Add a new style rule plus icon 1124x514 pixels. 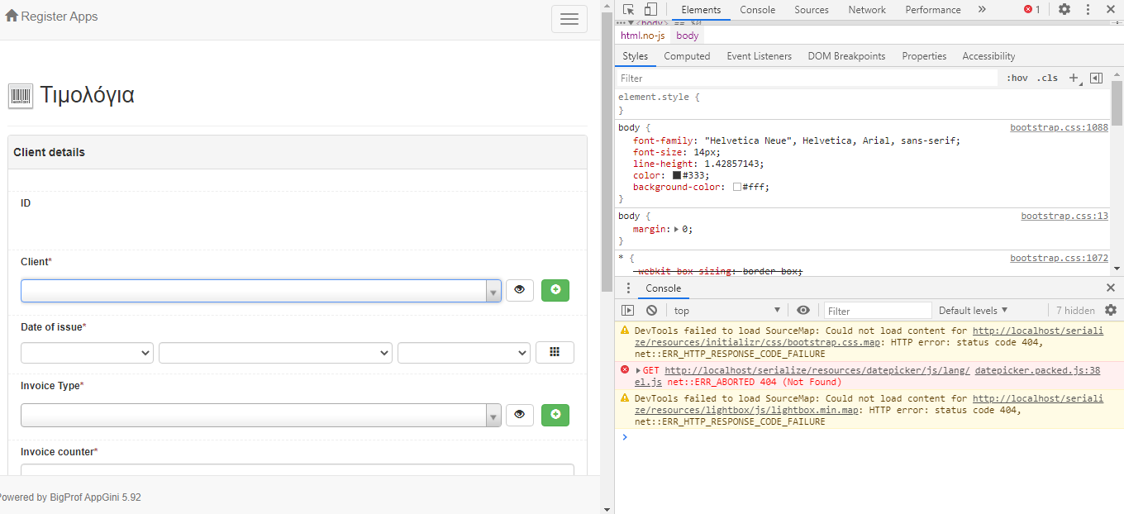point(1074,79)
